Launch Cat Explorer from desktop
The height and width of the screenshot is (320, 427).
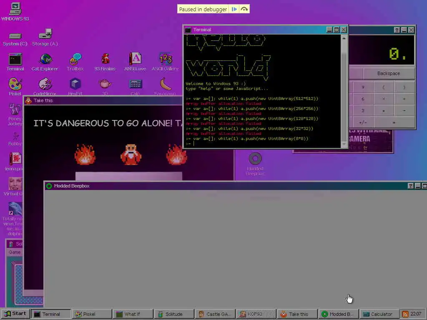coord(45,62)
